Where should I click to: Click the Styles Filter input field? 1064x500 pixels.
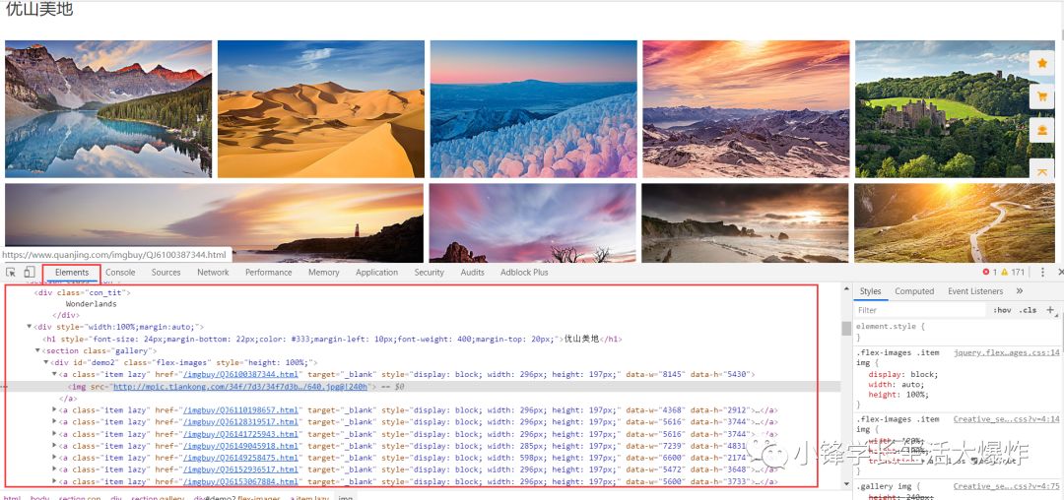919,310
